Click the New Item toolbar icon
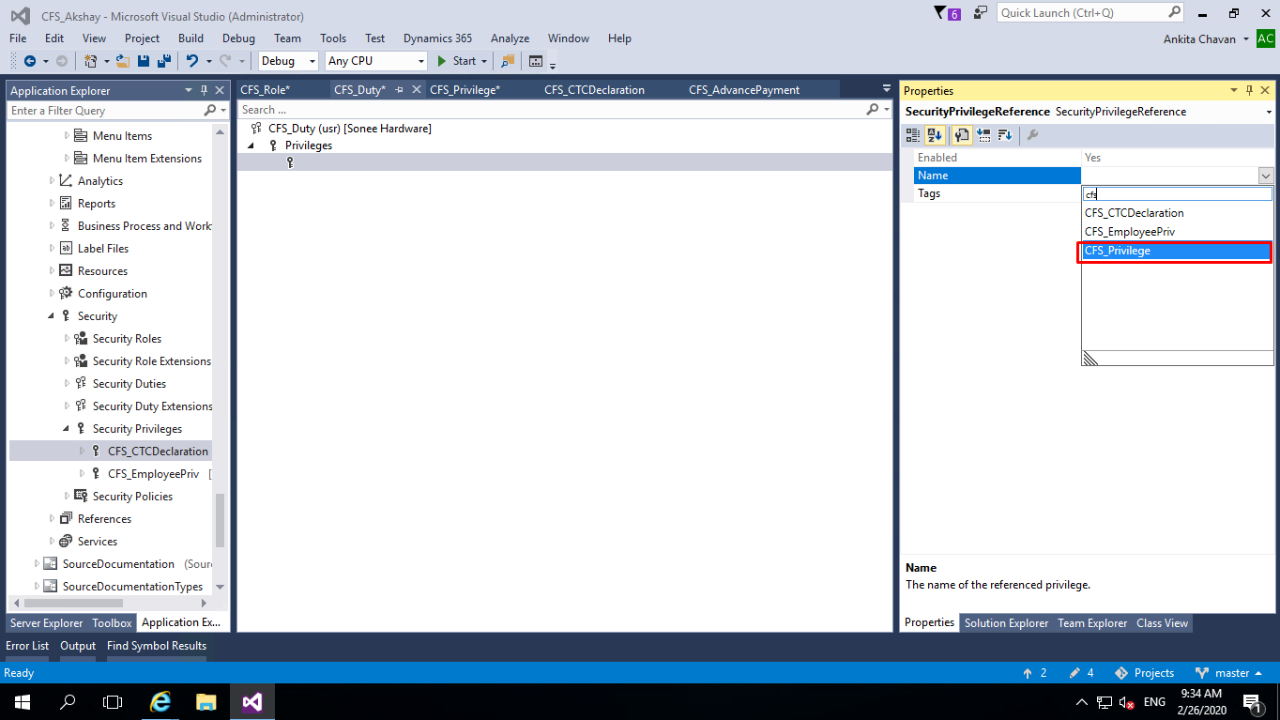This screenshot has width=1280, height=720. click(91, 61)
